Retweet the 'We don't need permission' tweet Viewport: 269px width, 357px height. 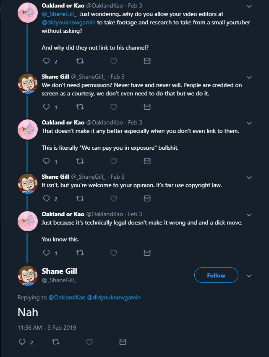80,107
